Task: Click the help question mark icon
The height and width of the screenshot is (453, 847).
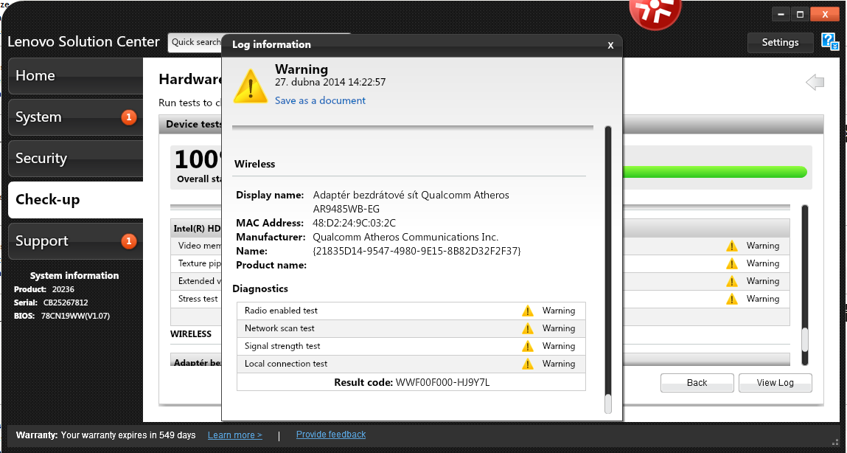Action: [x=829, y=41]
